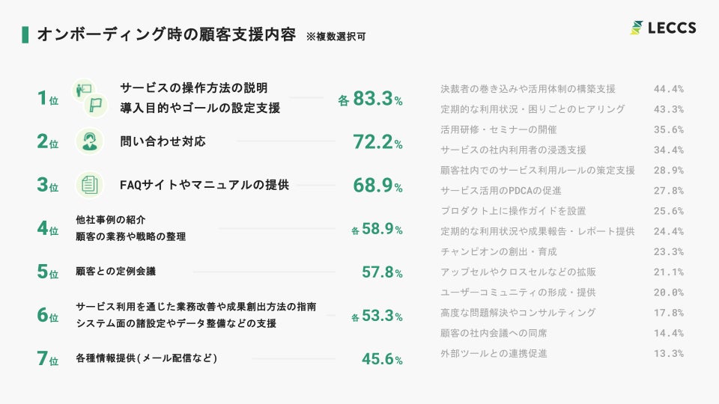
Task: Select the 活用研修・セミナーの開催 entry
Action: point(499,129)
